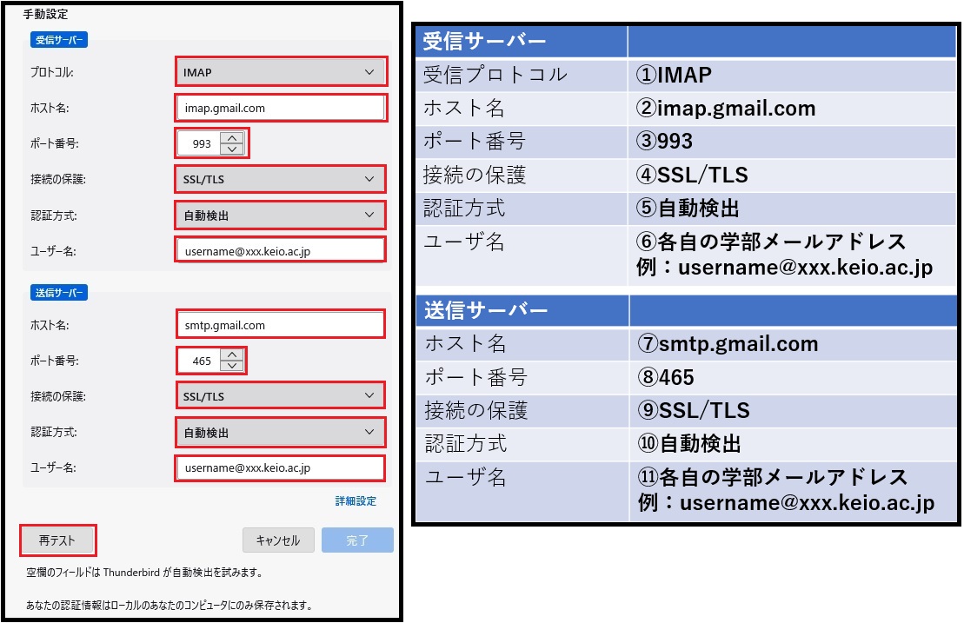This screenshot has width=964, height=623.
Task: Click table cell ⑧465
Action: [793, 377]
